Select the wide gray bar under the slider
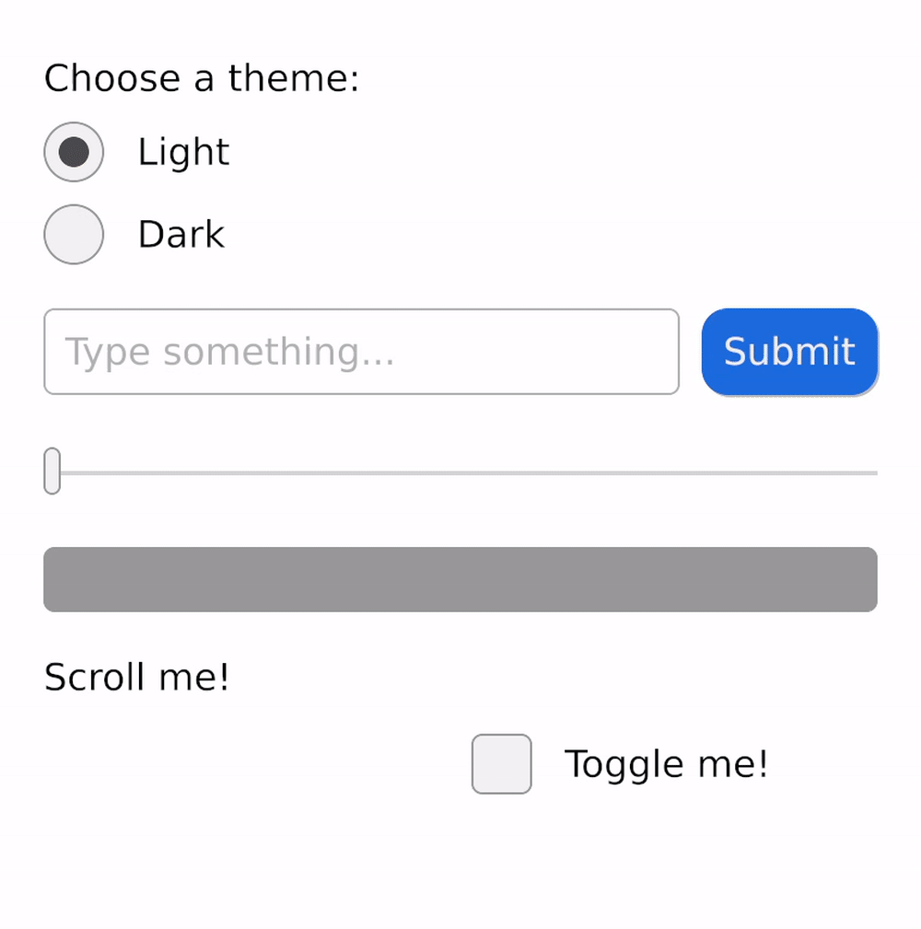 tap(460, 579)
